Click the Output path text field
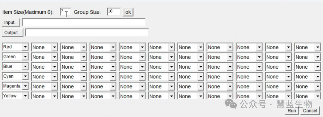 pos(87,32)
